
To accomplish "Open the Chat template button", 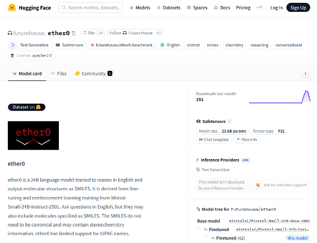I will 214,139.
